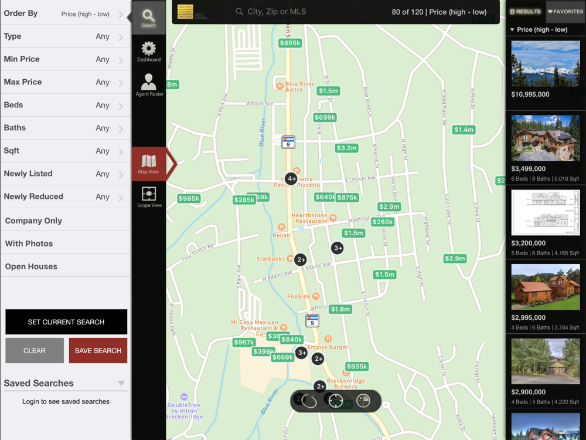This screenshot has width=586, height=440.
Task: Open the Type filter options
Action: tap(66, 36)
